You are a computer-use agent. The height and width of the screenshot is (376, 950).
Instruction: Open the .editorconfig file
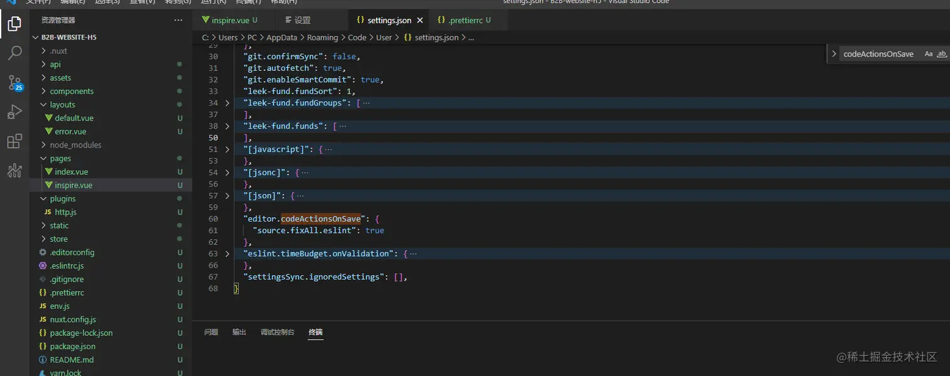pyautogui.click(x=111, y=252)
